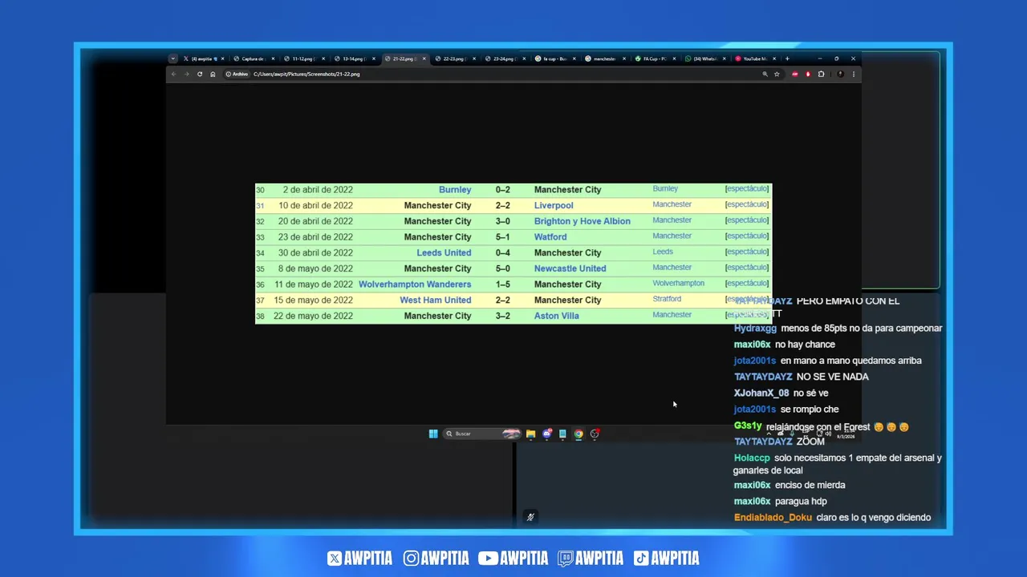The height and width of the screenshot is (577, 1027).
Task: Click the zoom magnifier icon in address bar
Action: [x=765, y=74]
